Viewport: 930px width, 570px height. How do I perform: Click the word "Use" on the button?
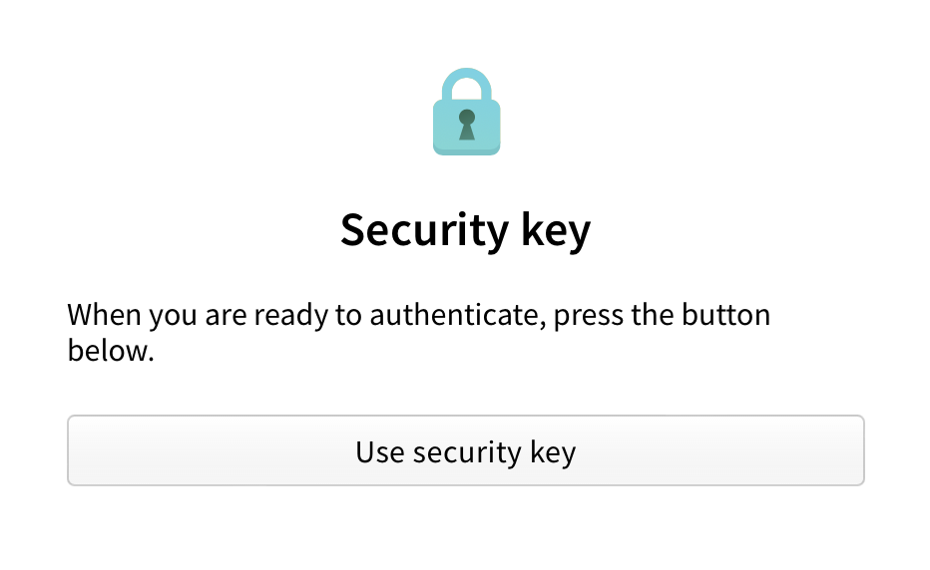(x=379, y=452)
